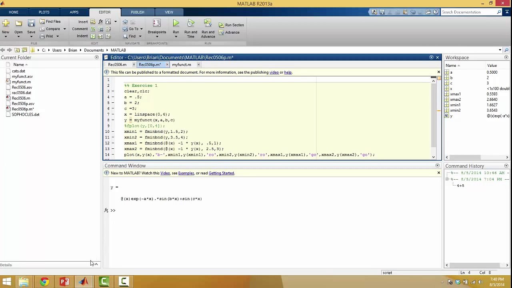Open Chrome from the taskbar

coord(44,282)
